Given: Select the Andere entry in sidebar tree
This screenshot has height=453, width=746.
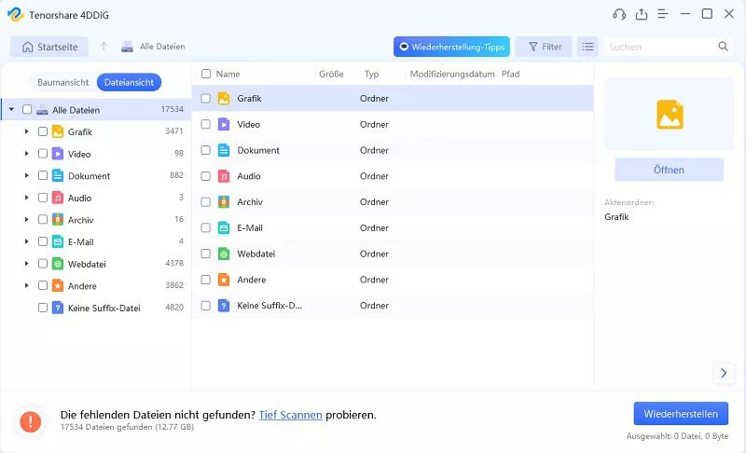Looking at the screenshot, I should pos(82,285).
